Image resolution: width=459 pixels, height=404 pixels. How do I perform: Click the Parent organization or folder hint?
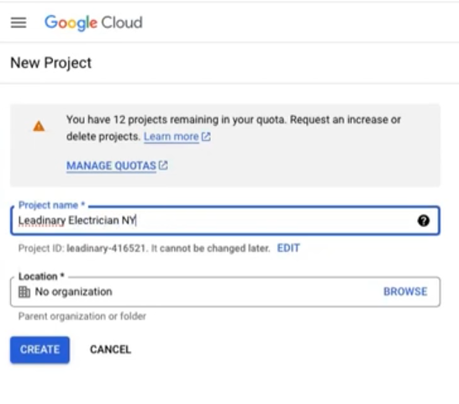click(x=82, y=317)
